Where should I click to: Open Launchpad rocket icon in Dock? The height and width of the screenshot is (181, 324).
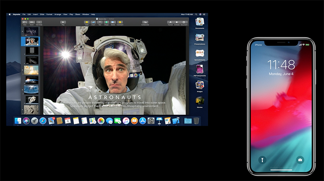[34, 121]
